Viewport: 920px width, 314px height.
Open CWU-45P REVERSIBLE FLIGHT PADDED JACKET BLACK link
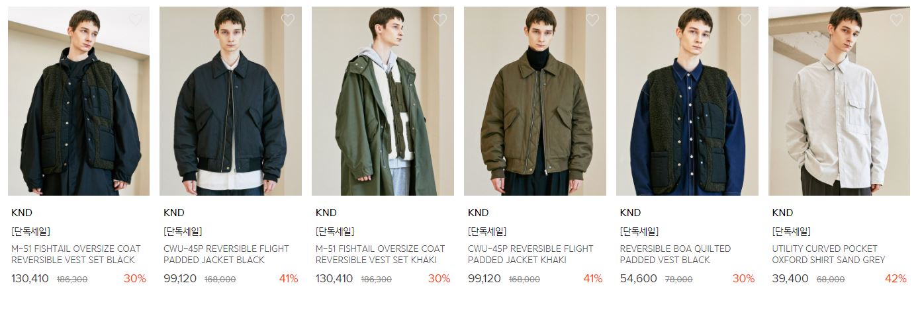[x=226, y=255]
